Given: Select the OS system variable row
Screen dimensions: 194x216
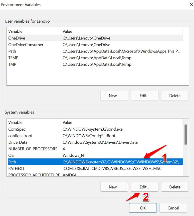Looking at the screenshot, I should tap(95, 155).
